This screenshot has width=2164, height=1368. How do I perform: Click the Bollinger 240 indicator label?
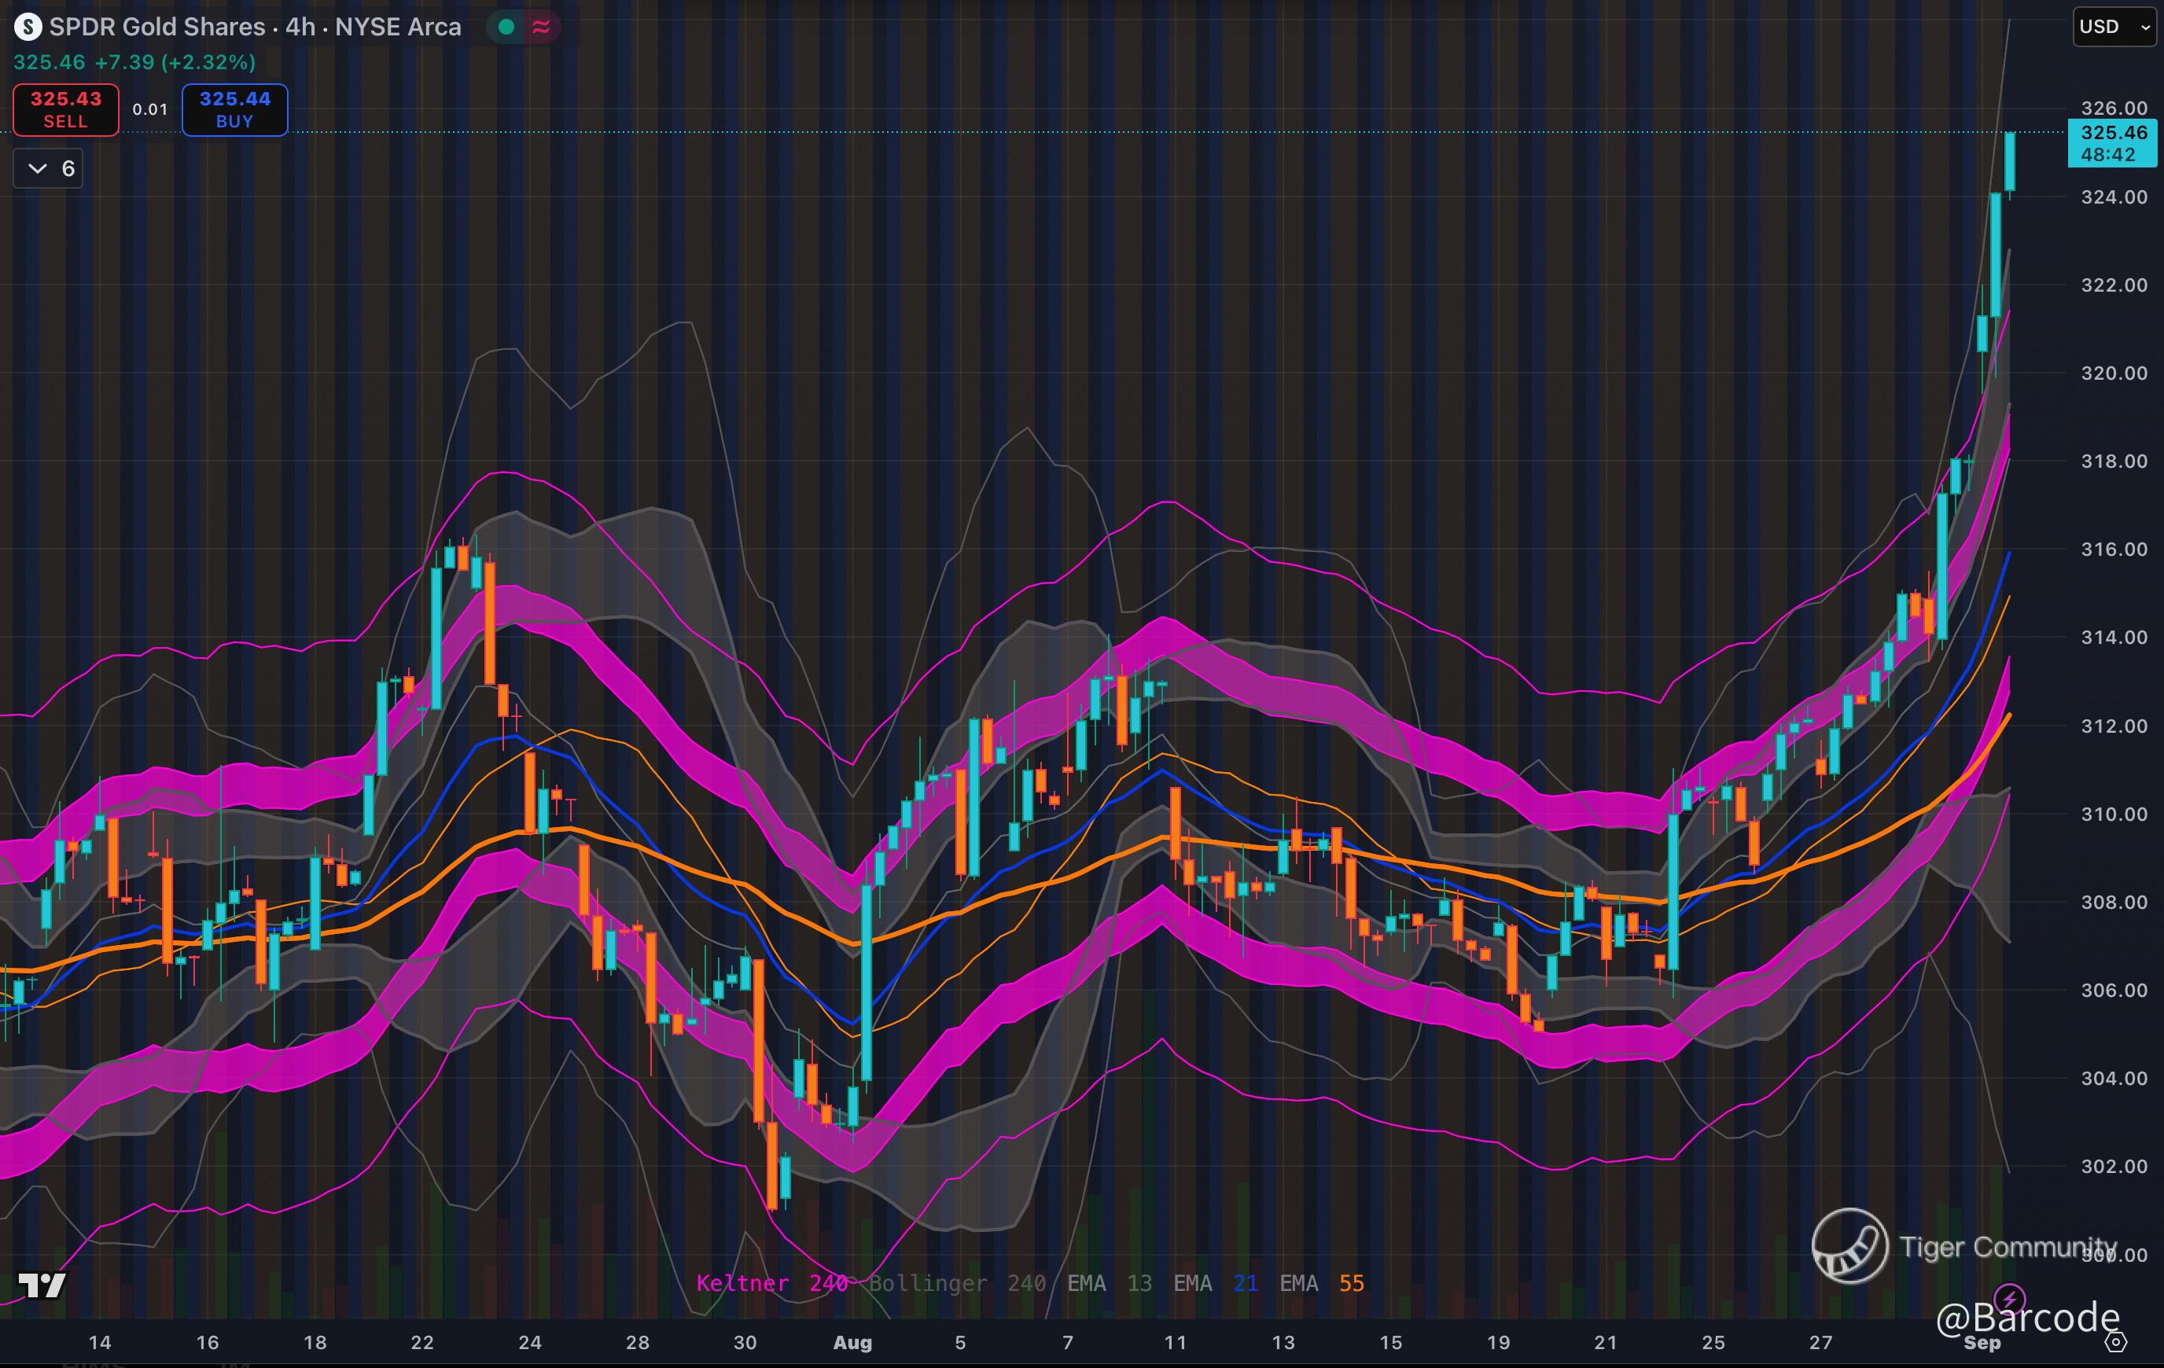tap(956, 1282)
